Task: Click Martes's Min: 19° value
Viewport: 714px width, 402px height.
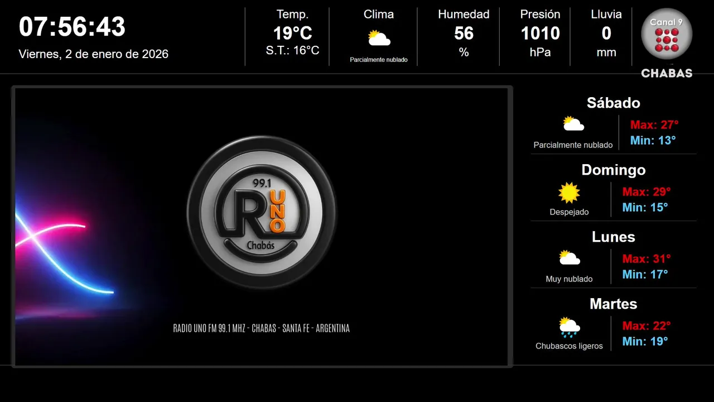Action: (x=645, y=342)
